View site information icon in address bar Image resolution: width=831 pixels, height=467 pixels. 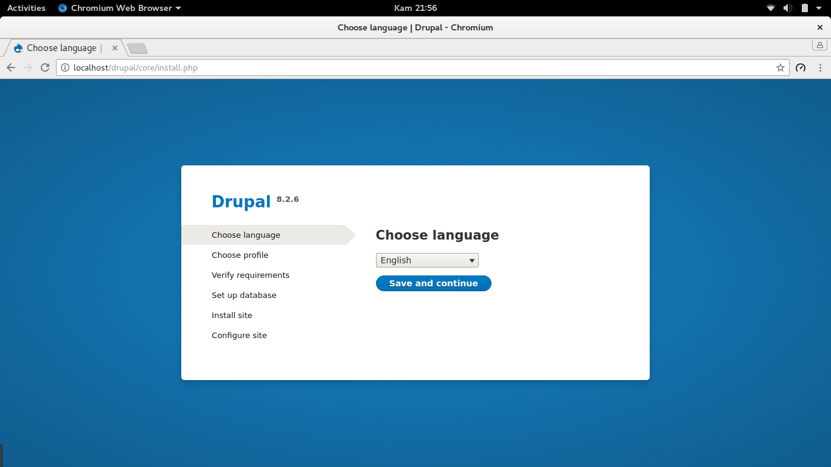[x=65, y=67]
